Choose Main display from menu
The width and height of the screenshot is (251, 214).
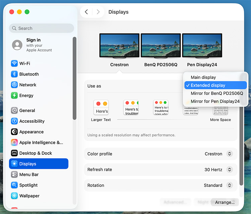tap(216, 78)
